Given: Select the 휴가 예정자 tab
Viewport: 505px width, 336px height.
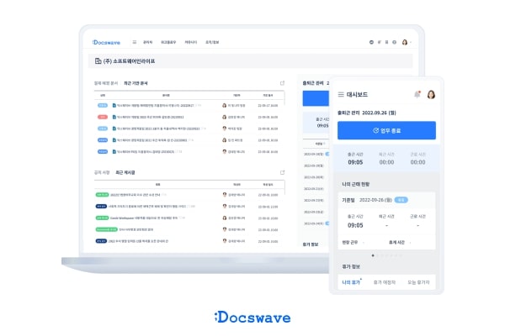Looking at the screenshot, I should point(385,282).
